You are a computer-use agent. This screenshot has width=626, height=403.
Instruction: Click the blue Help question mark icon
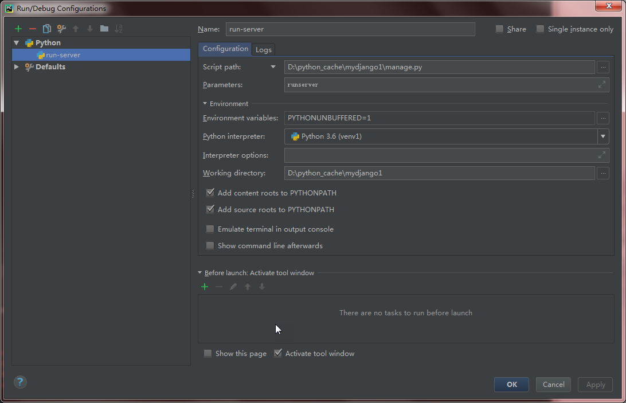[x=20, y=382]
